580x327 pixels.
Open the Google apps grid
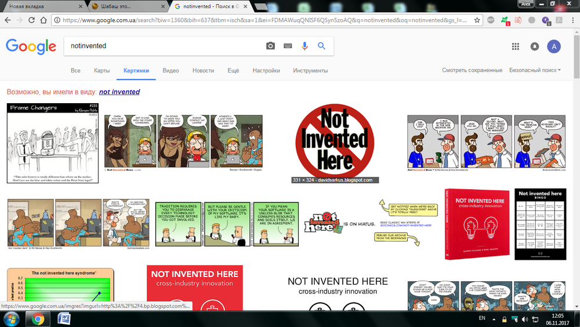tap(515, 46)
